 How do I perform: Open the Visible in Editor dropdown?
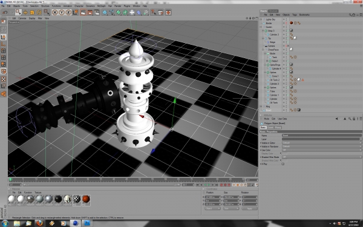[322, 143]
